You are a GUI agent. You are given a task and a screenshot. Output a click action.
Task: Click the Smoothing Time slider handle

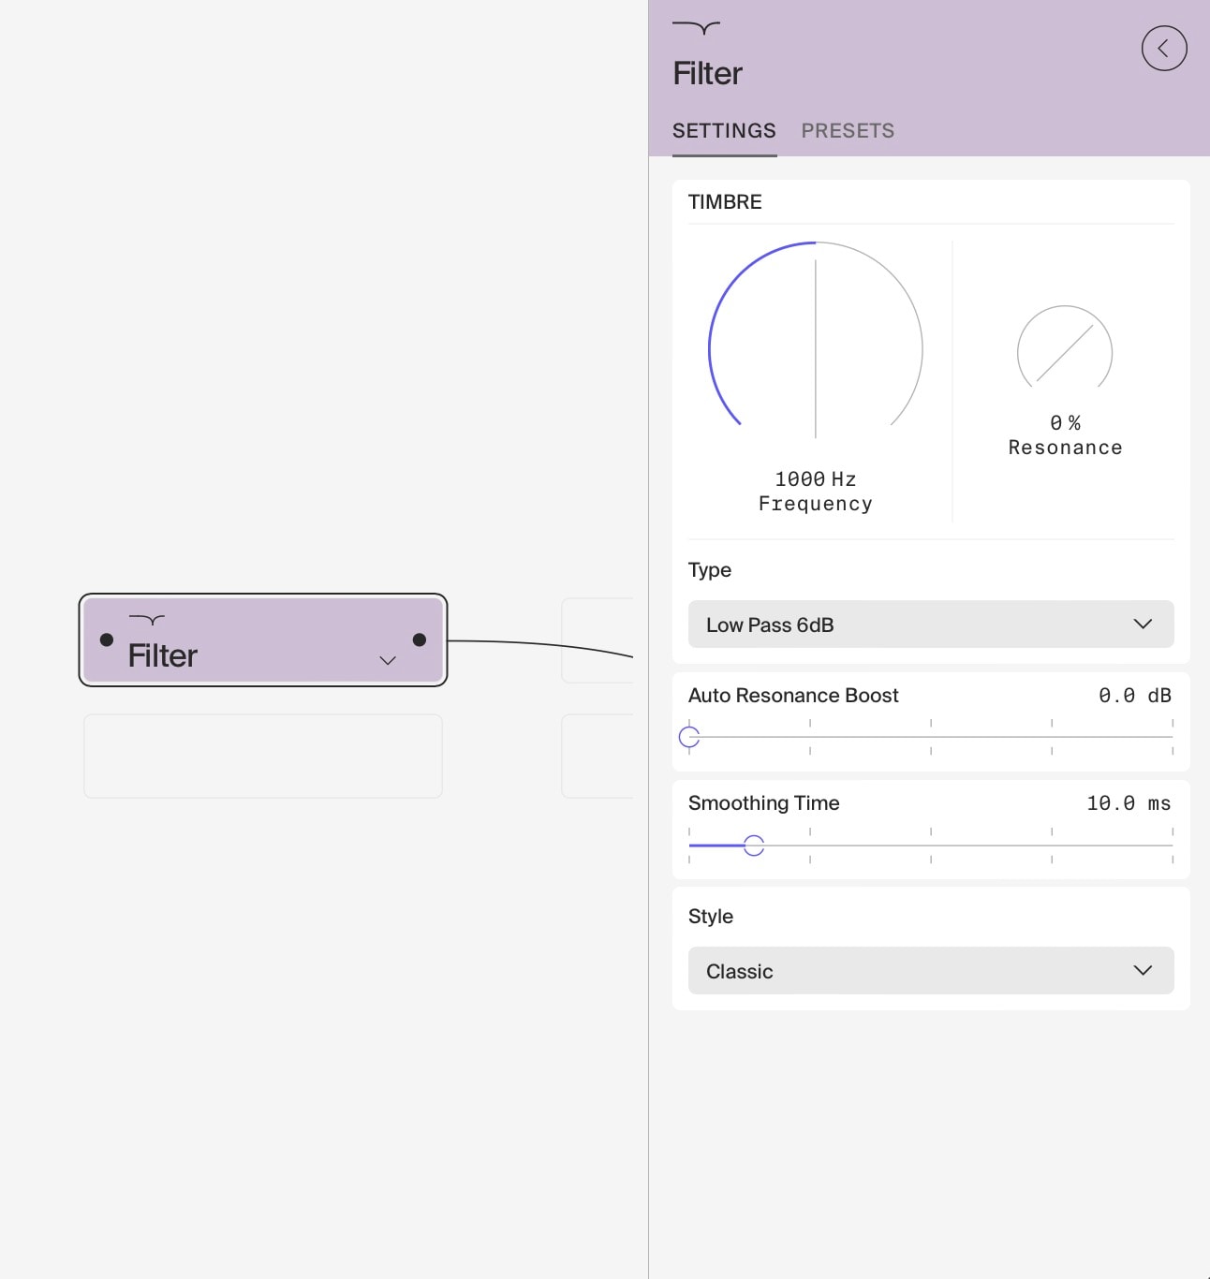click(754, 845)
